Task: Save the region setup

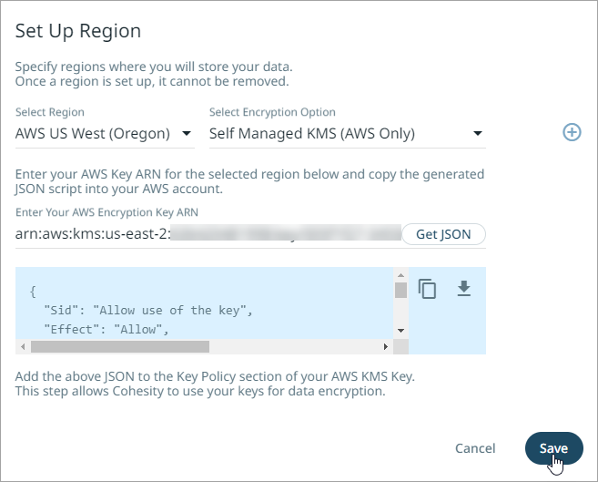Action: [553, 448]
